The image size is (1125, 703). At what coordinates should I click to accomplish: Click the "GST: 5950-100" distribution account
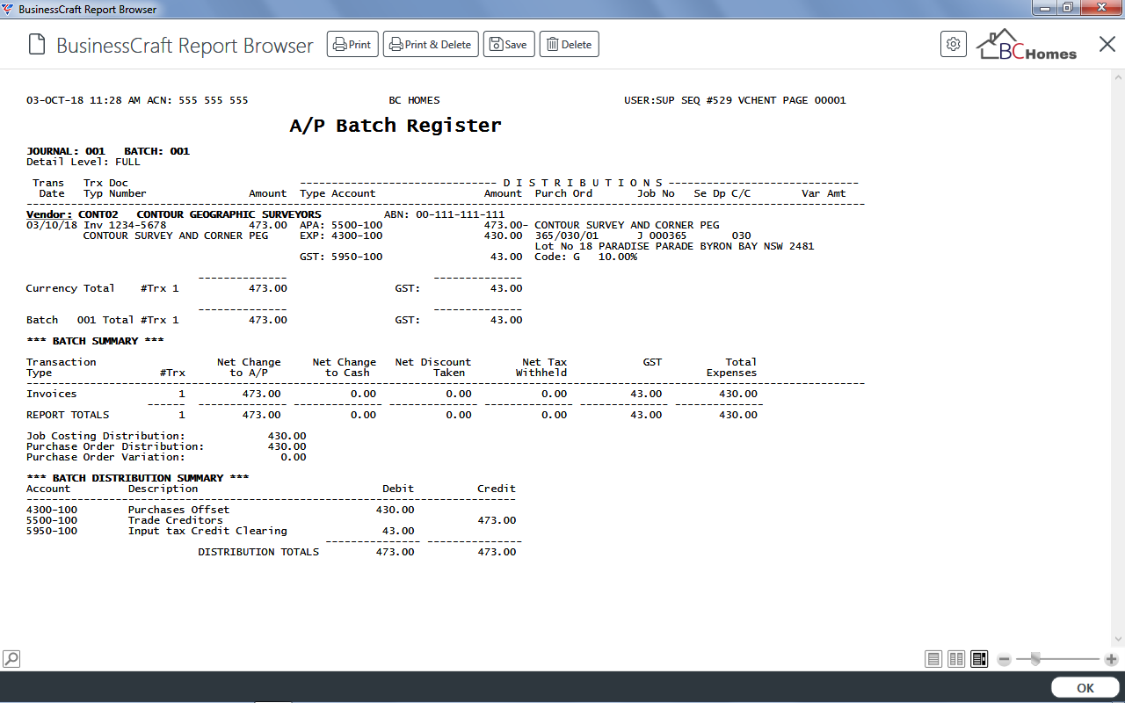click(341, 257)
